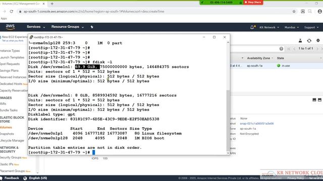Viewport: 323px width, 181px height.
Task: Open Placement Groups in sidebar
Action: point(12,171)
